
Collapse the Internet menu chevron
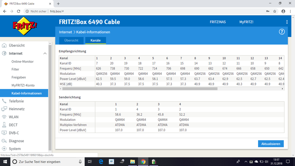click(x=45, y=53)
